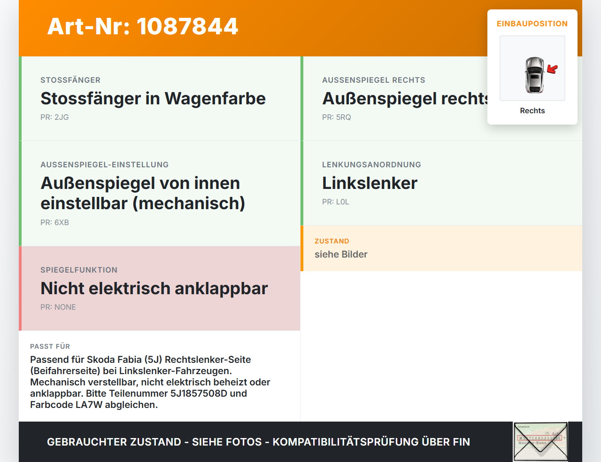
Task: Click the ZUSTAND label
Action: point(332,241)
